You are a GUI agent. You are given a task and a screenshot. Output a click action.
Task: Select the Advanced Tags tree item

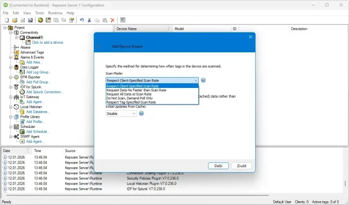tap(32, 52)
